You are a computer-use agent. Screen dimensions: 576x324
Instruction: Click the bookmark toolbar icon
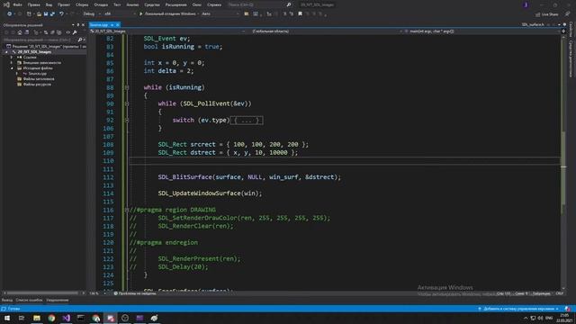tap(300, 14)
